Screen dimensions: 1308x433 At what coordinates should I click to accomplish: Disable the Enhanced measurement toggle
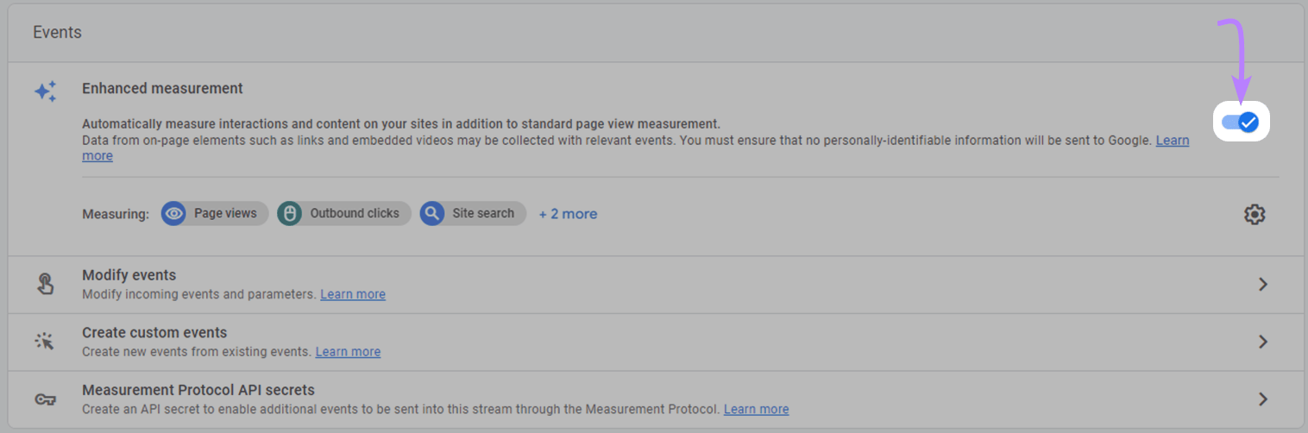coord(1241,122)
